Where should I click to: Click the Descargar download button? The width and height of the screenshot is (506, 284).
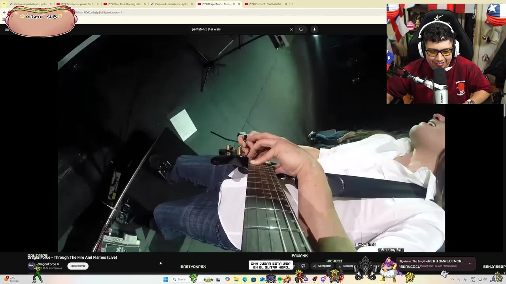pyautogui.click(x=346, y=266)
